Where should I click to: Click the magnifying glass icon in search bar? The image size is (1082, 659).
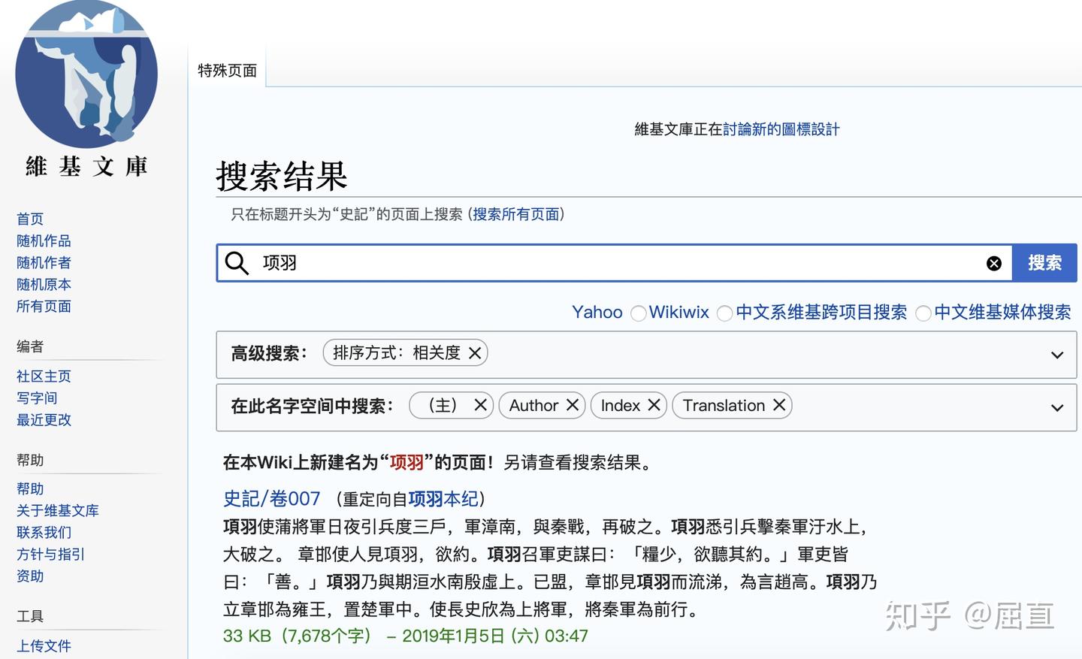pos(237,263)
